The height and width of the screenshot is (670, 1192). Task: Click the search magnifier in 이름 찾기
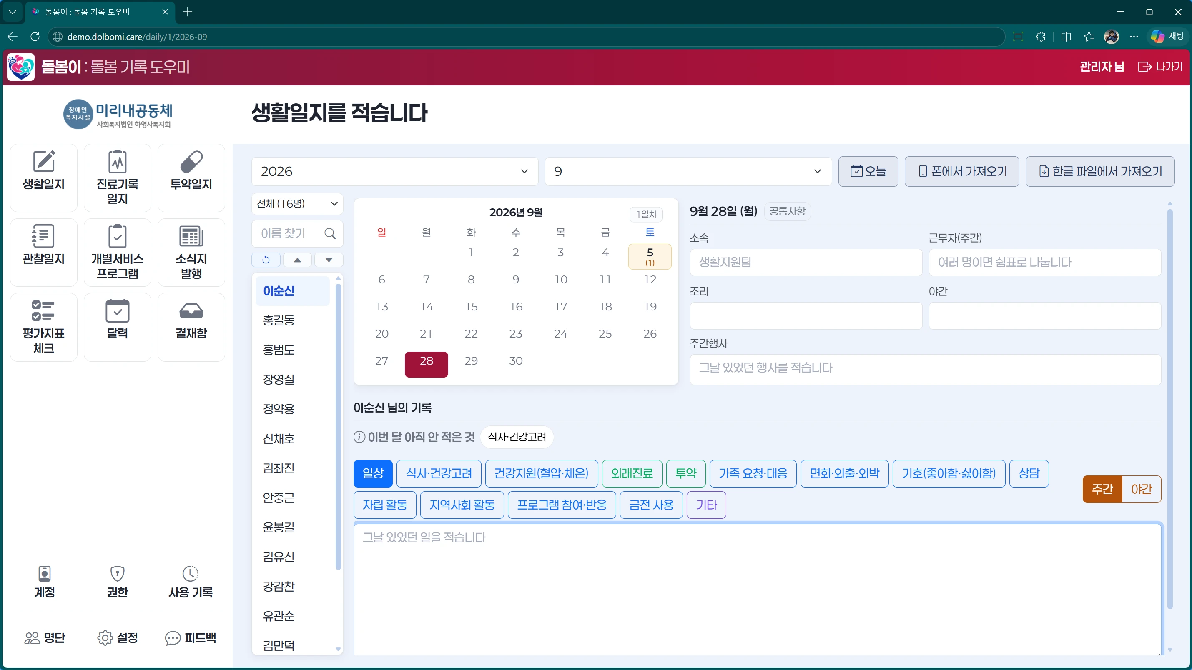coord(330,233)
